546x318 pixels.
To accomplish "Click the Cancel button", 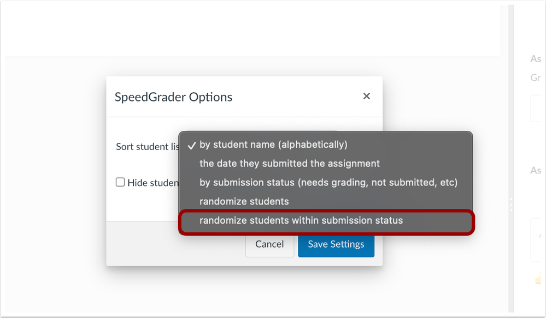I will pos(269,244).
